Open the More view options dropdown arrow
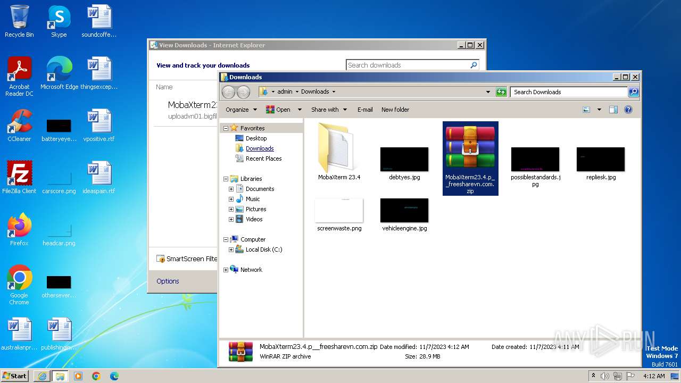The image size is (681, 383). 599,110
